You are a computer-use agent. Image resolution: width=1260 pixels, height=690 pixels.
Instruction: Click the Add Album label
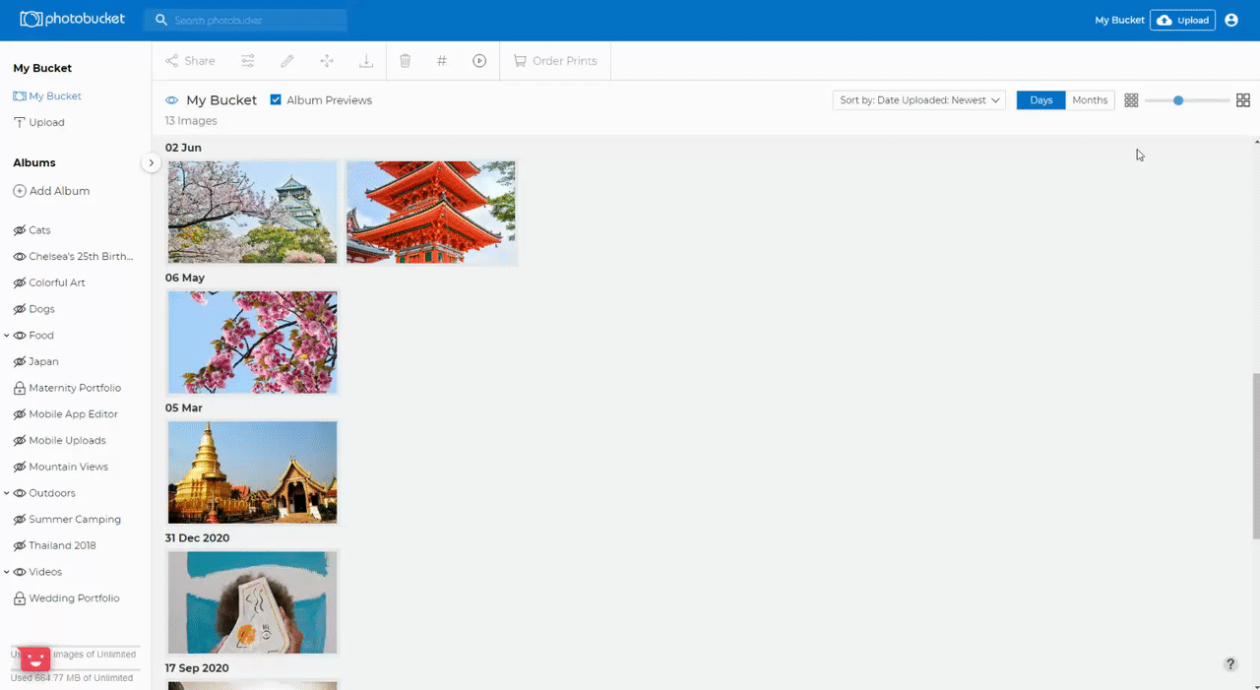[60, 191]
